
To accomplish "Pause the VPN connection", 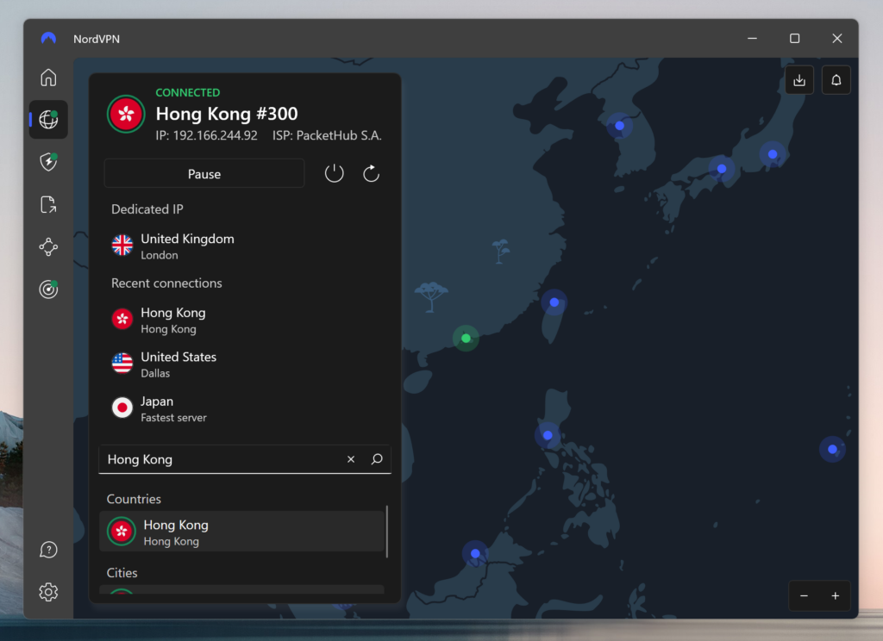I will [x=204, y=173].
